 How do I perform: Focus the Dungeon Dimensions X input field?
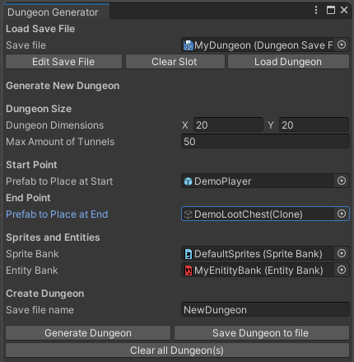click(x=228, y=125)
